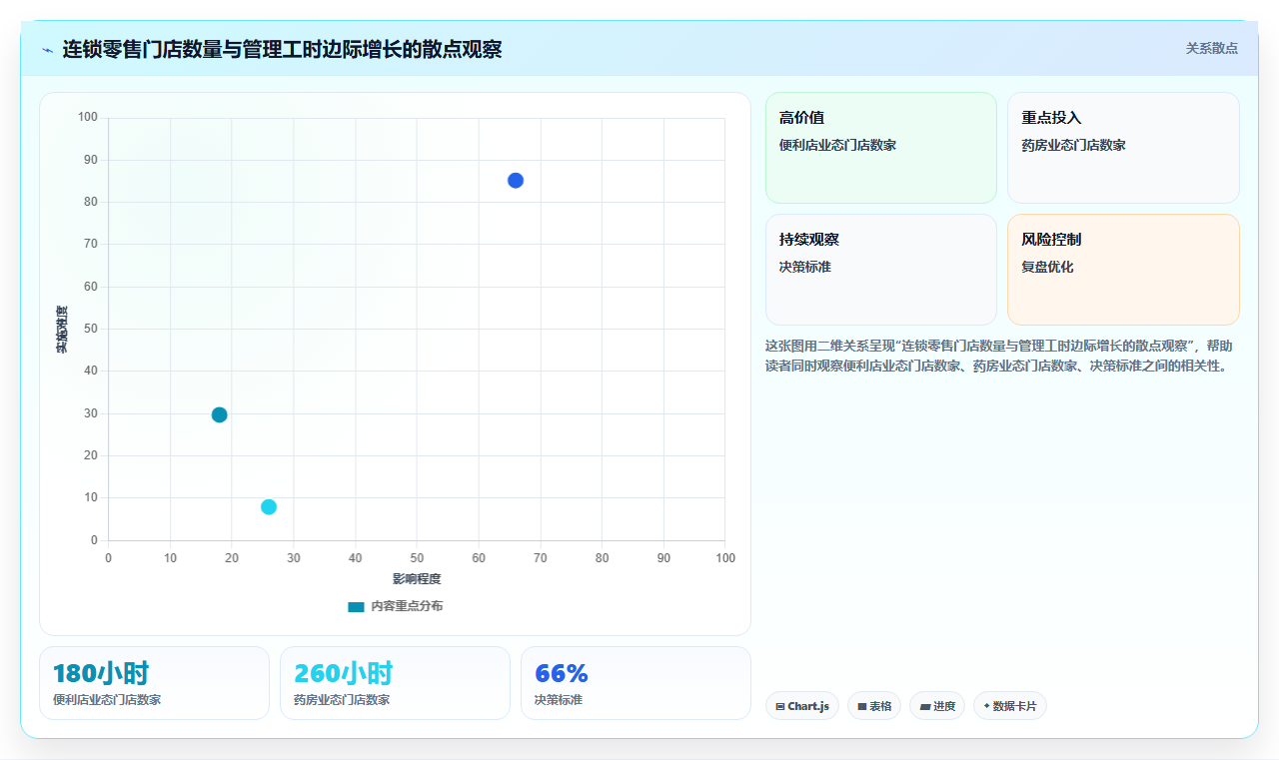Click 便利店业态门店数家 under 高价值
The height and width of the screenshot is (760, 1279).
pyautogui.click(x=837, y=145)
